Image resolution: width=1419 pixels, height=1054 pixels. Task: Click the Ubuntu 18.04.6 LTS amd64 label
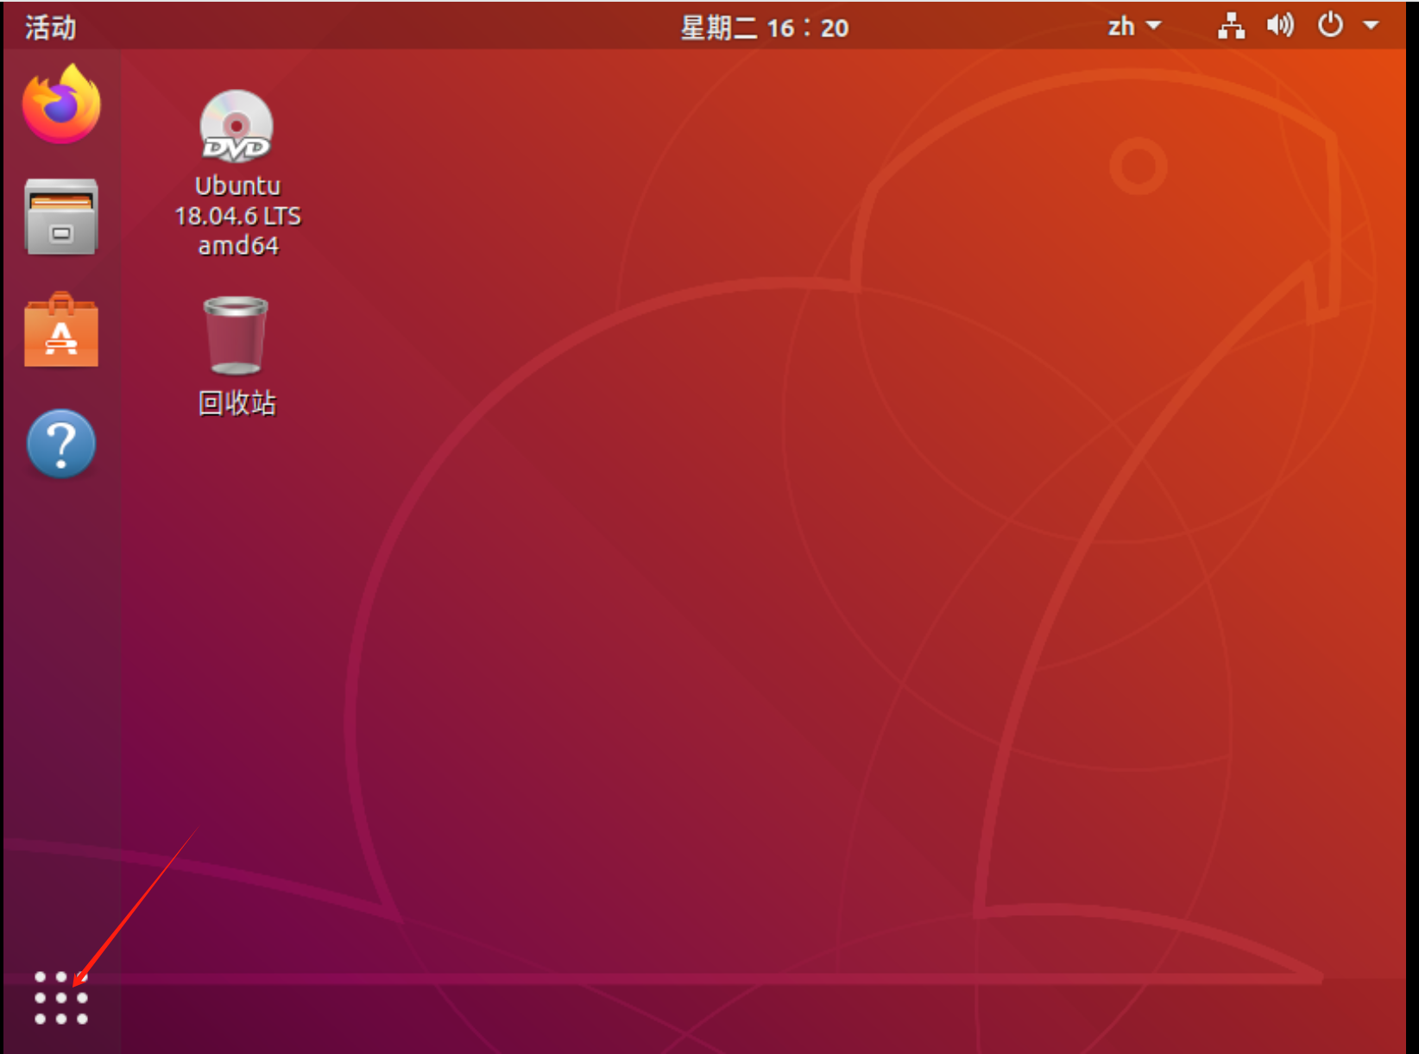(x=237, y=216)
